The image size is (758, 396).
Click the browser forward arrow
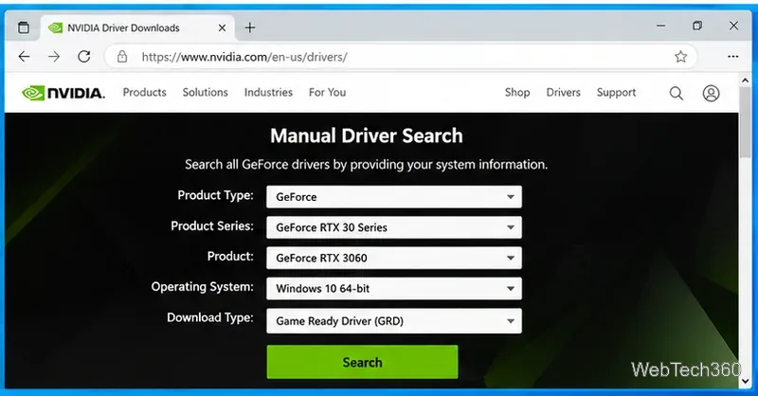(54, 57)
